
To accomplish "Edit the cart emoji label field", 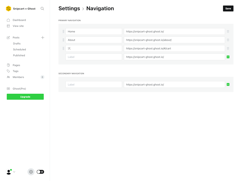I will (94, 49).
